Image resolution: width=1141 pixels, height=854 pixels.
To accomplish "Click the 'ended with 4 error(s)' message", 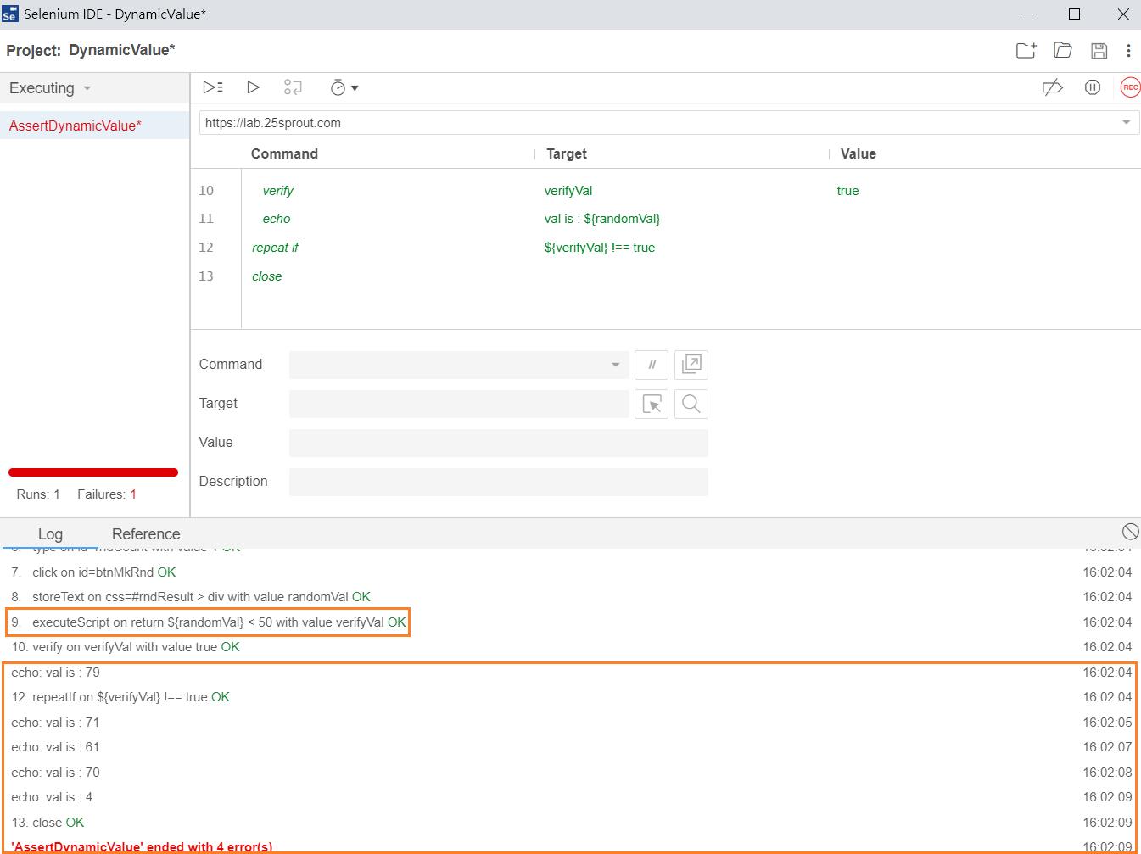I will [142, 846].
